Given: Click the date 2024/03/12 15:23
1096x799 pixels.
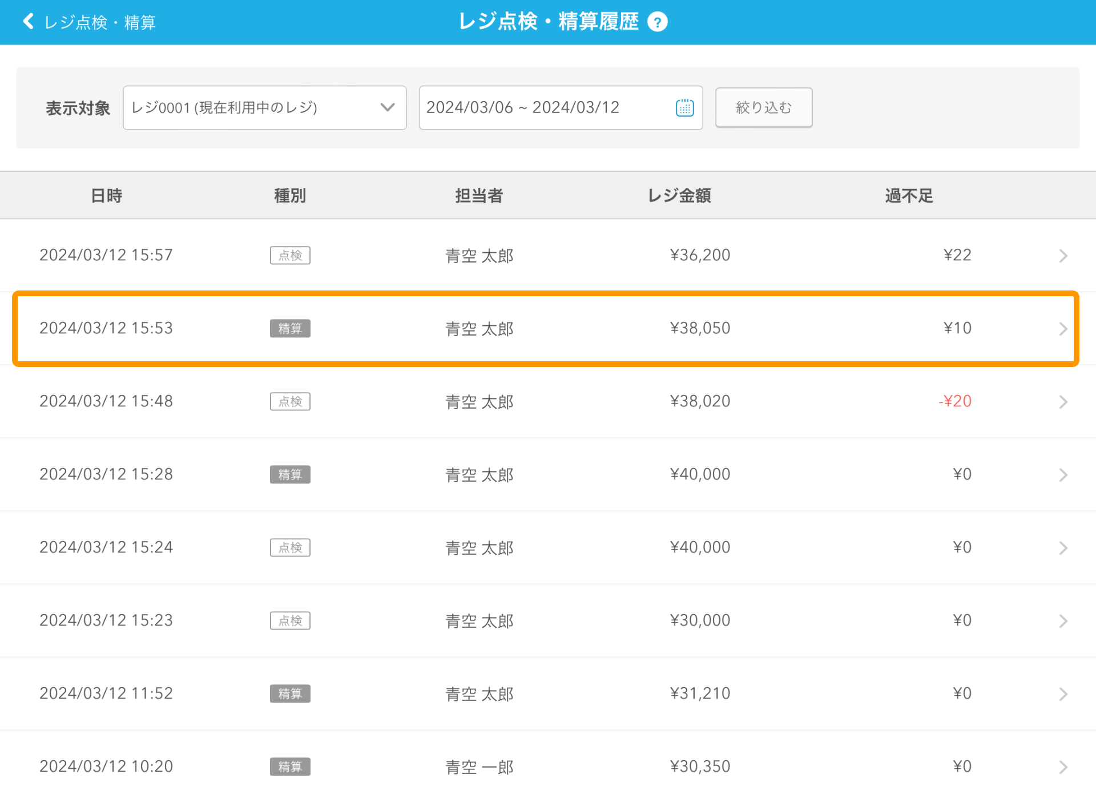Looking at the screenshot, I should point(106,620).
